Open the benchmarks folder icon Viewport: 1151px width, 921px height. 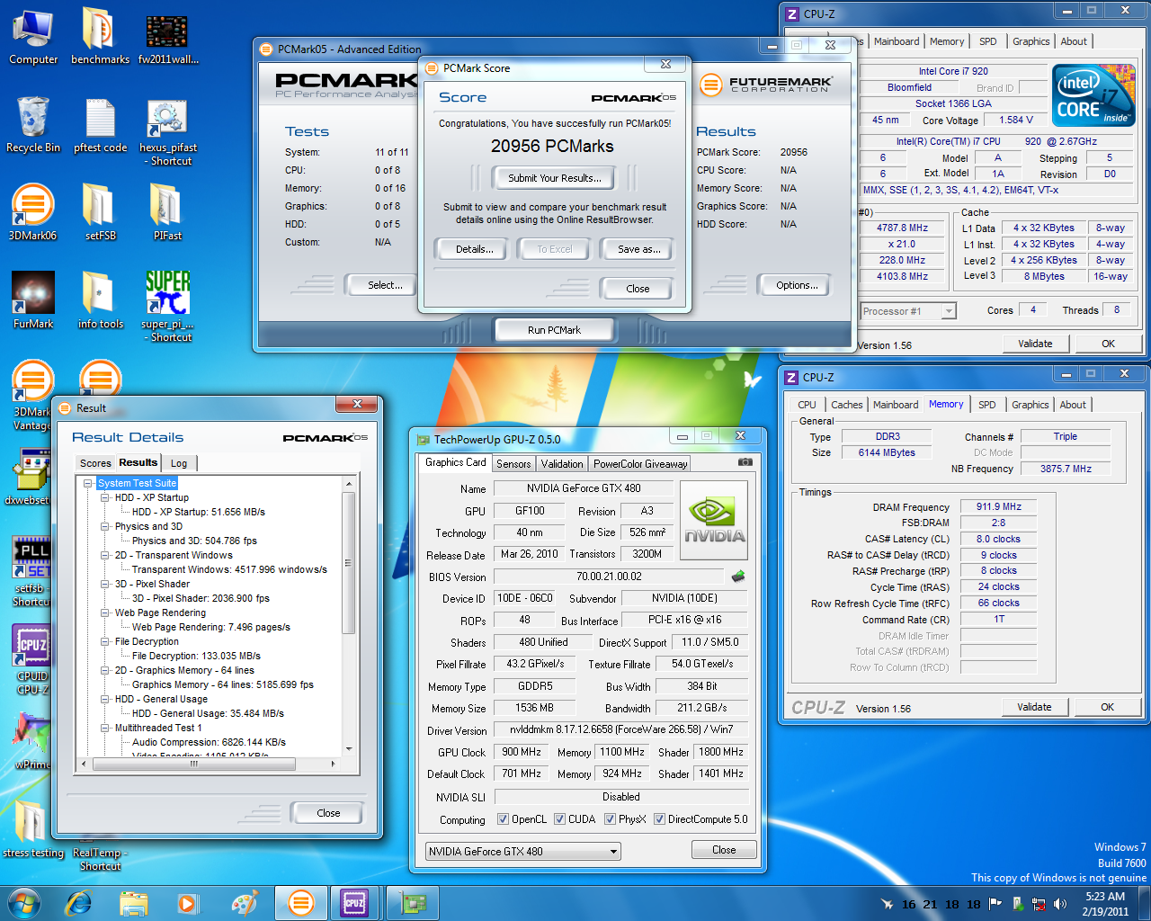click(x=100, y=37)
